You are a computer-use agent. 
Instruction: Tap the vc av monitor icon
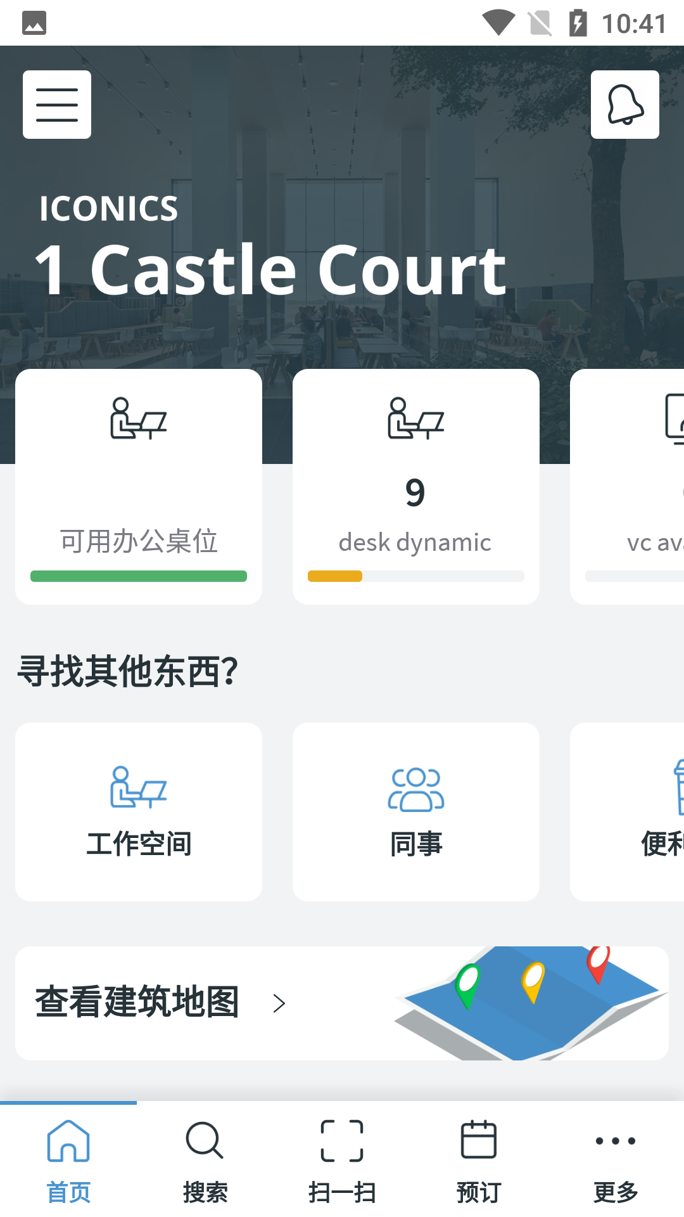tap(674, 418)
